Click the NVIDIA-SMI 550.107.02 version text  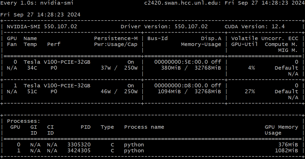(x=42, y=26)
